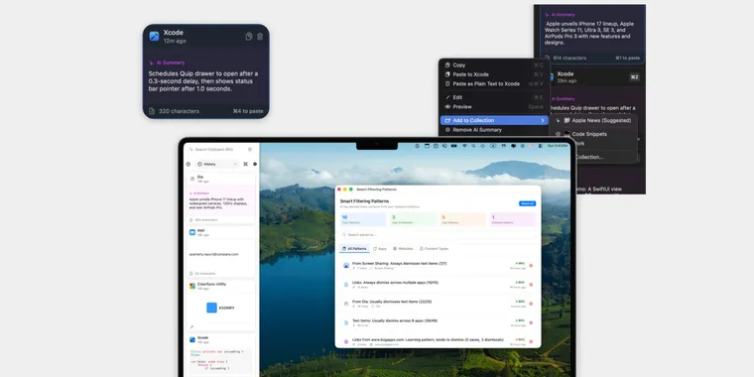
Task: Choose Paste as Plain Text to Xcode
Action: point(494,83)
